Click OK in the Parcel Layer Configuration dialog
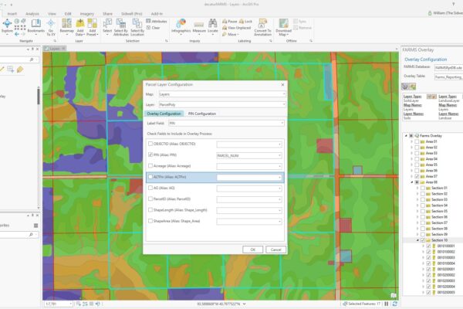Image resolution: width=463 pixels, height=309 pixels. pyautogui.click(x=253, y=250)
